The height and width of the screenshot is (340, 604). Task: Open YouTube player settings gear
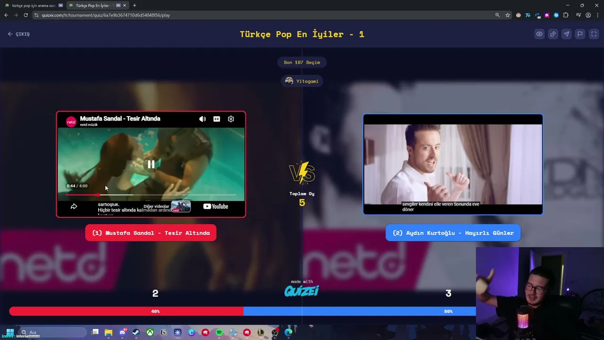tap(231, 119)
